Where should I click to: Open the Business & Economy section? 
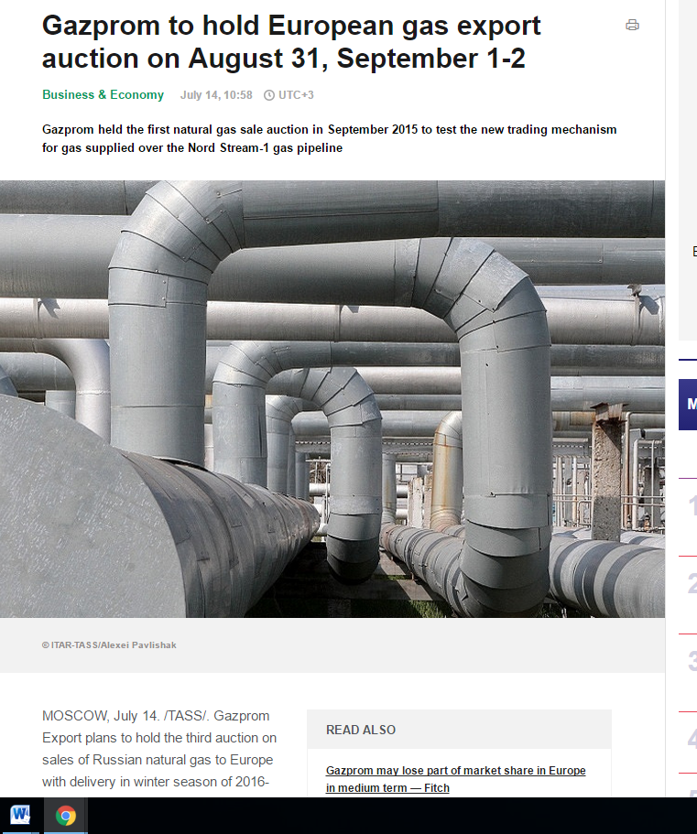click(x=103, y=94)
